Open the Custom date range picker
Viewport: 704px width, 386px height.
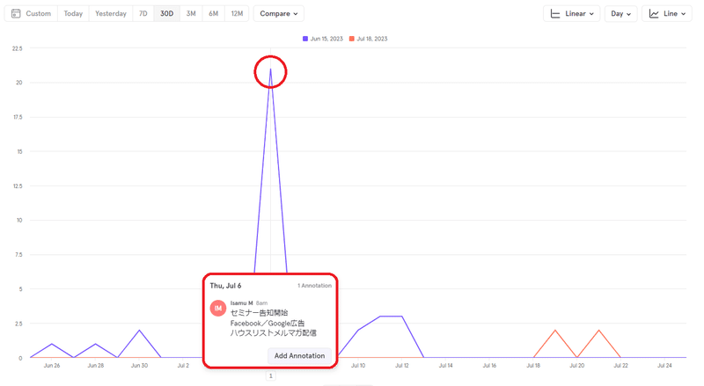(x=31, y=13)
